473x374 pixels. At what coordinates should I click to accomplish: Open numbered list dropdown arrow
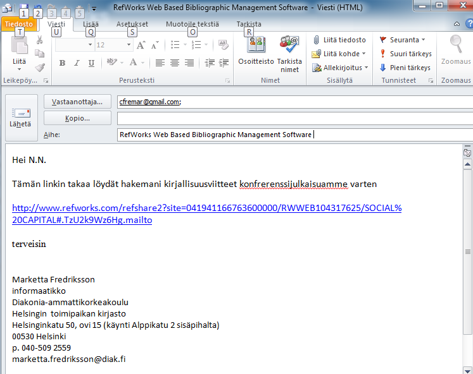pyautogui.click(x=206, y=45)
